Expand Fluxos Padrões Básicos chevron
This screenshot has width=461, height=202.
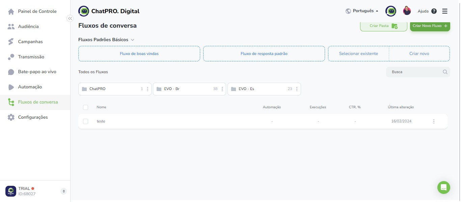(133, 40)
